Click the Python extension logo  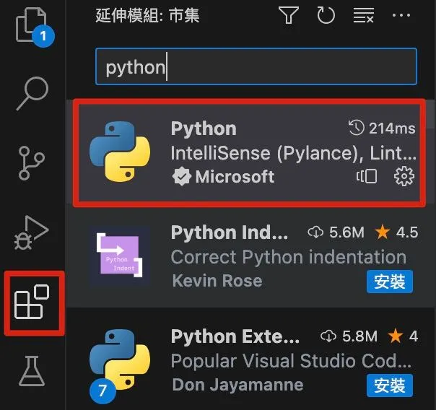pyautogui.click(x=120, y=152)
